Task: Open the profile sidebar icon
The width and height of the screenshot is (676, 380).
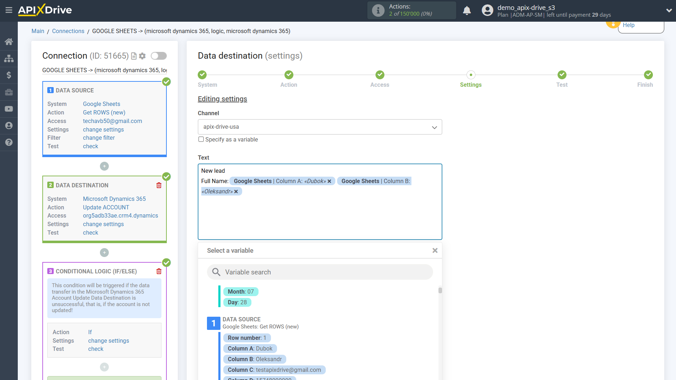Action: [x=9, y=125]
